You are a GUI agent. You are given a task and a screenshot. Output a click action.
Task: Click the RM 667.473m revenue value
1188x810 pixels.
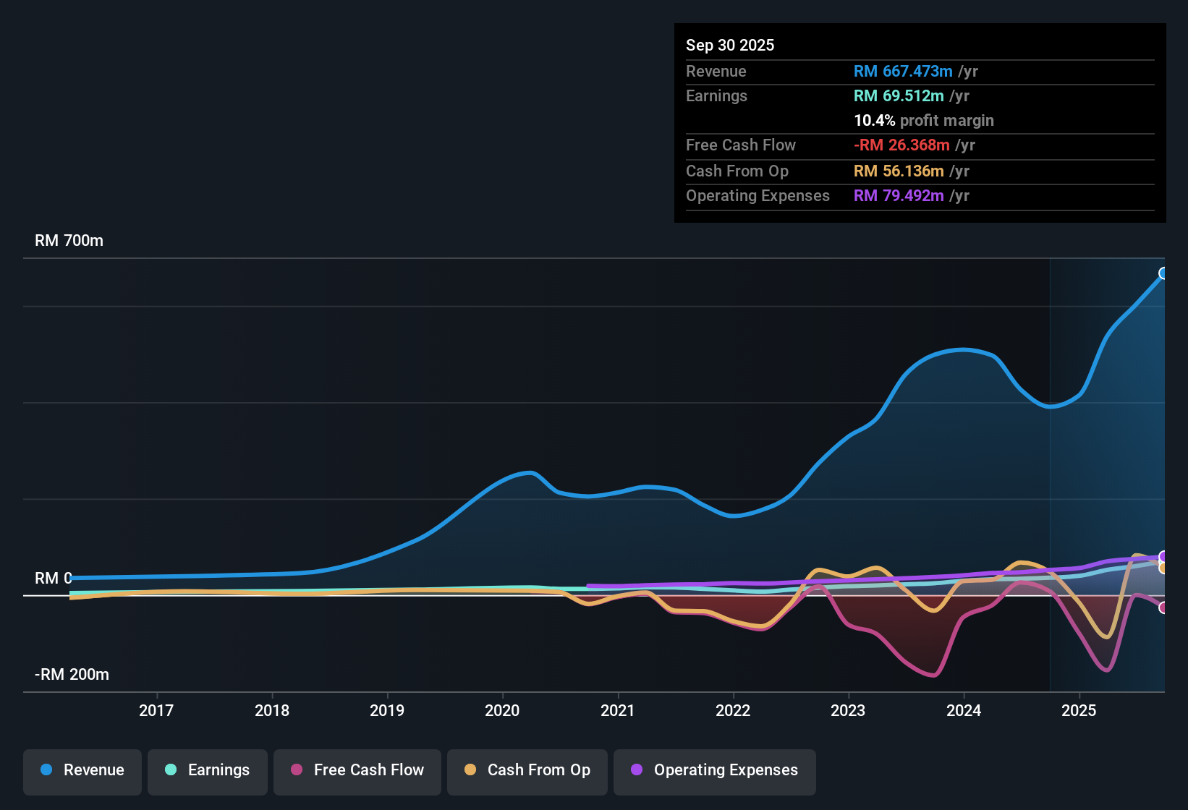(x=902, y=71)
